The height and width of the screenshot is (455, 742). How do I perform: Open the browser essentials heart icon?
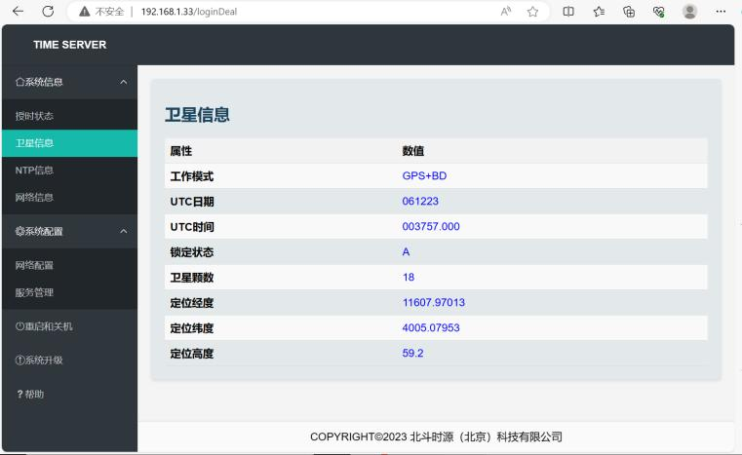tap(659, 12)
